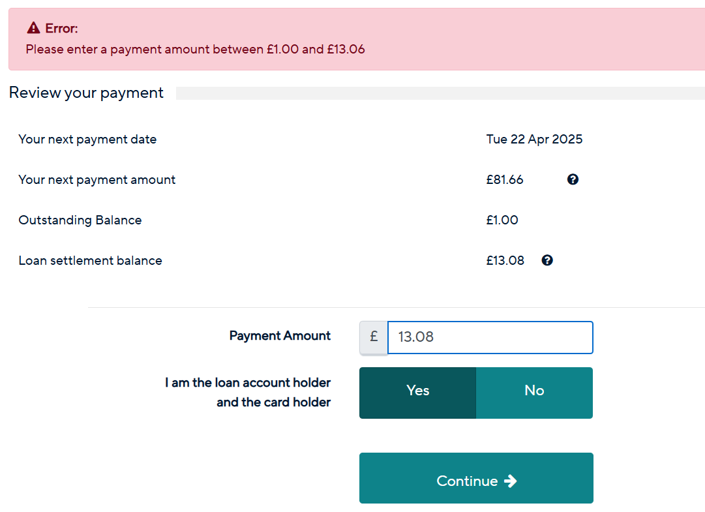The image size is (705, 512).
Task: Focus the Payment Amount input field
Action: [x=490, y=338]
